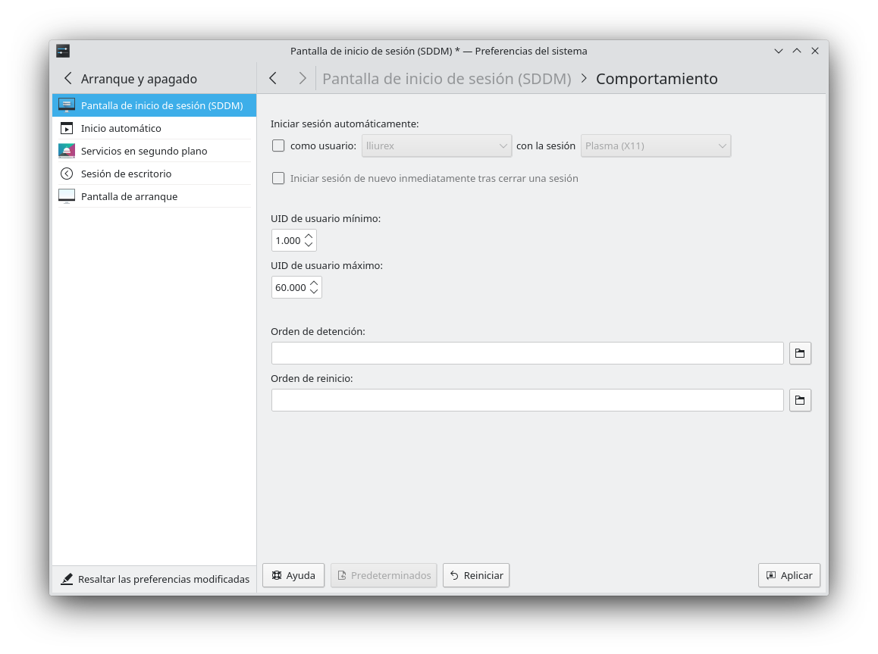The image size is (878, 654).
Task: Open Sesión de escritorio settings
Action: pyautogui.click(x=126, y=174)
